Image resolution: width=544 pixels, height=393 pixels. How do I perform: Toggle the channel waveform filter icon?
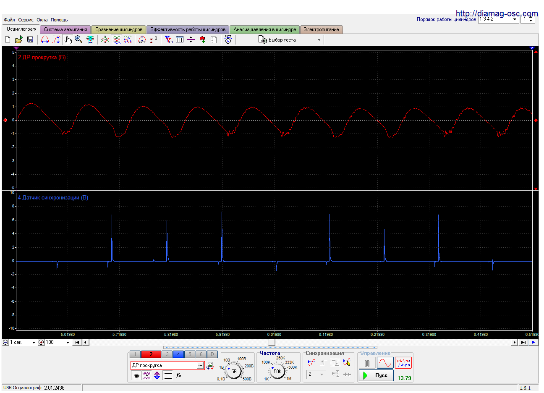coord(147,375)
